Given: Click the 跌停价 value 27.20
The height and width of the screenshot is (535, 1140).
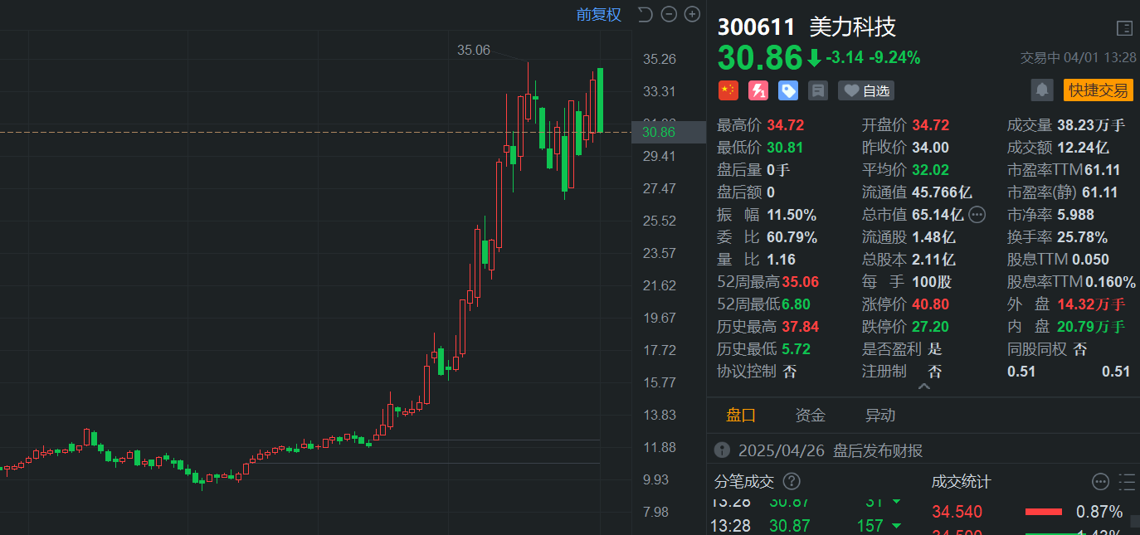Looking at the screenshot, I should [x=930, y=327].
